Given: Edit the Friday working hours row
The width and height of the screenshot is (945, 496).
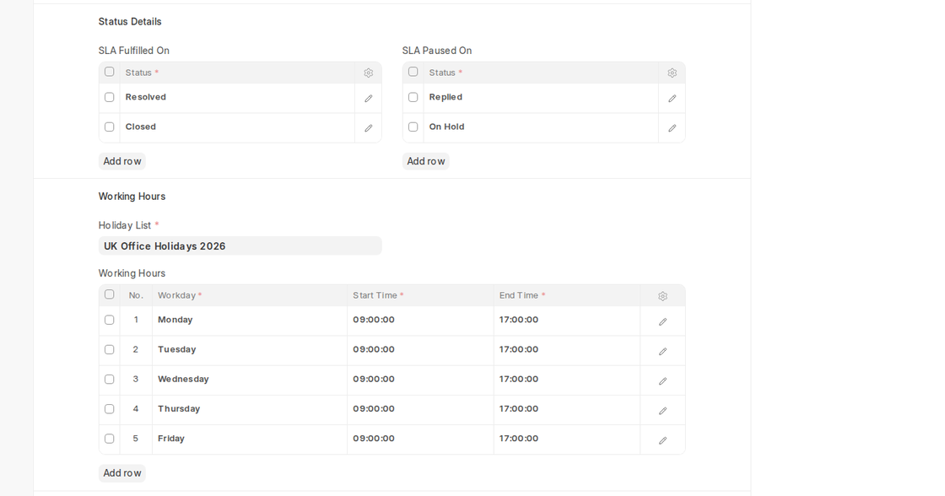Looking at the screenshot, I should pyautogui.click(x=662, y=440).
